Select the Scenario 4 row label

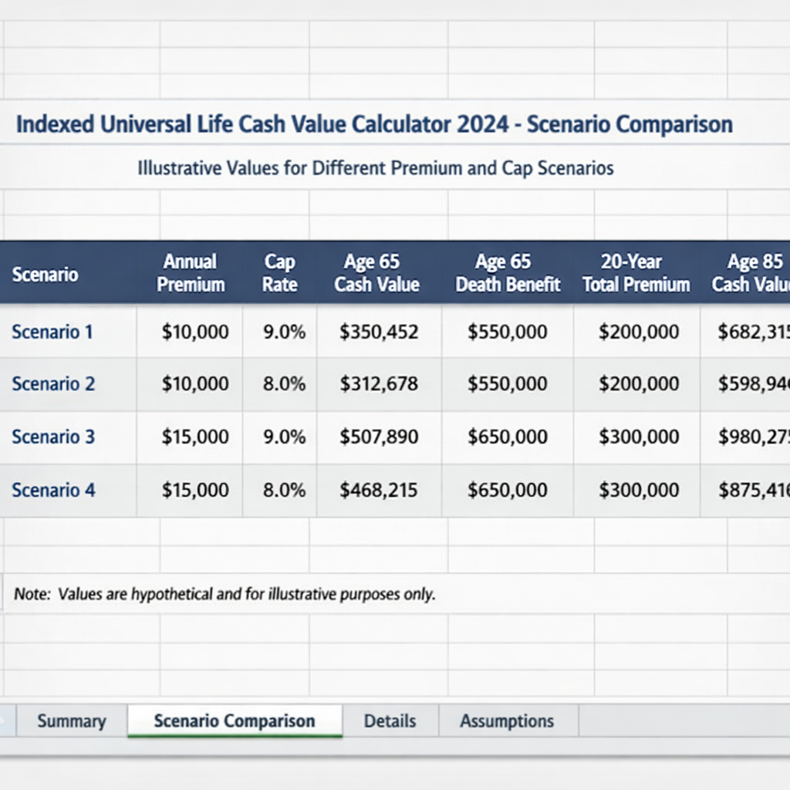pos(53,490)
